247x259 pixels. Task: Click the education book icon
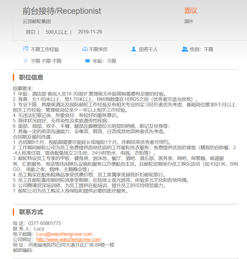click(85, 49)
